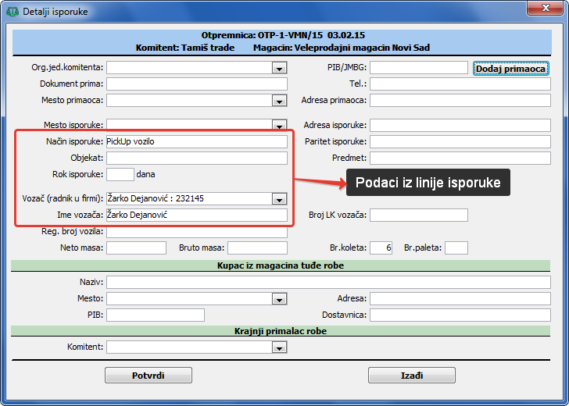Open the Komitent dropdown for Krajnji primalac
569x406 pixels.
(279, 347)
